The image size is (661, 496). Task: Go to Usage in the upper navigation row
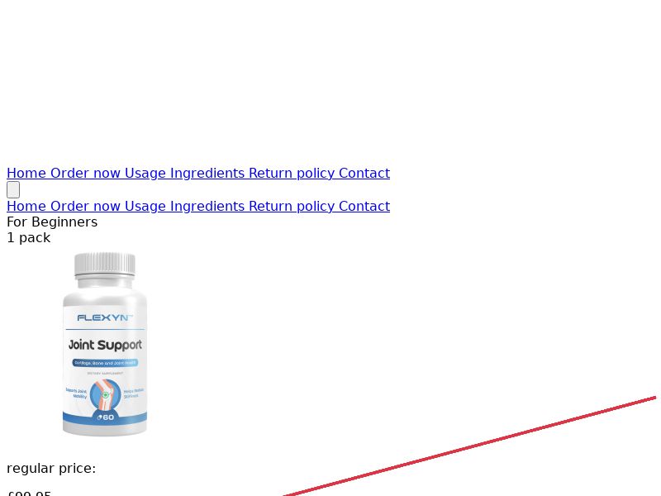(145, 173)
